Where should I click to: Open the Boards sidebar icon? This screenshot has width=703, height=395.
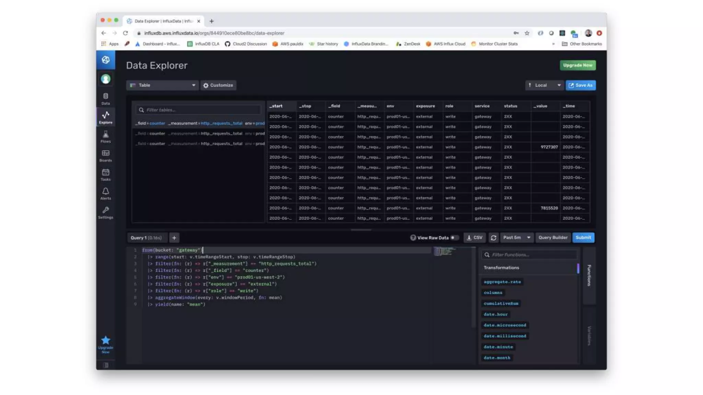(x=105, y=155)
